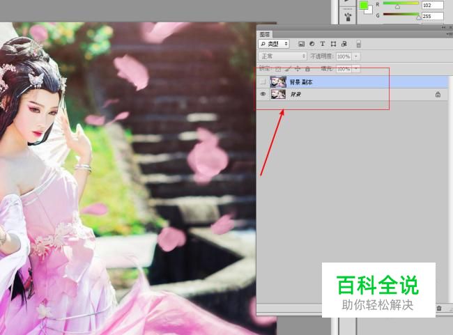This screenshot has height=335, width=453.
Task: Toggle lock all padlock icon
Action: 307,69
